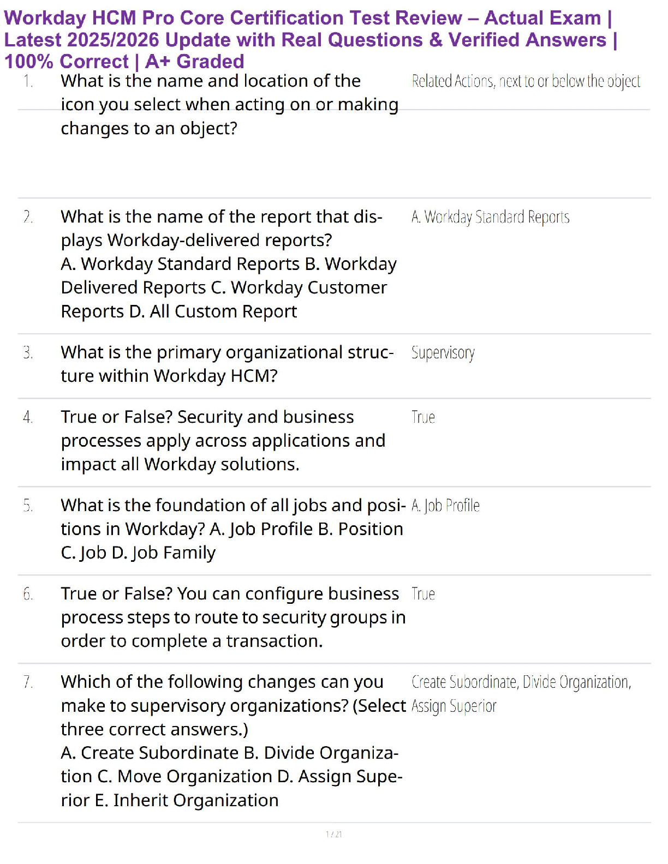Click question number 2 marker
668x864 pixels.
28,217
